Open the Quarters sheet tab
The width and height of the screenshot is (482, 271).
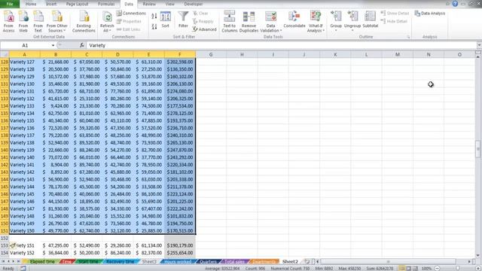click(208, 261)
